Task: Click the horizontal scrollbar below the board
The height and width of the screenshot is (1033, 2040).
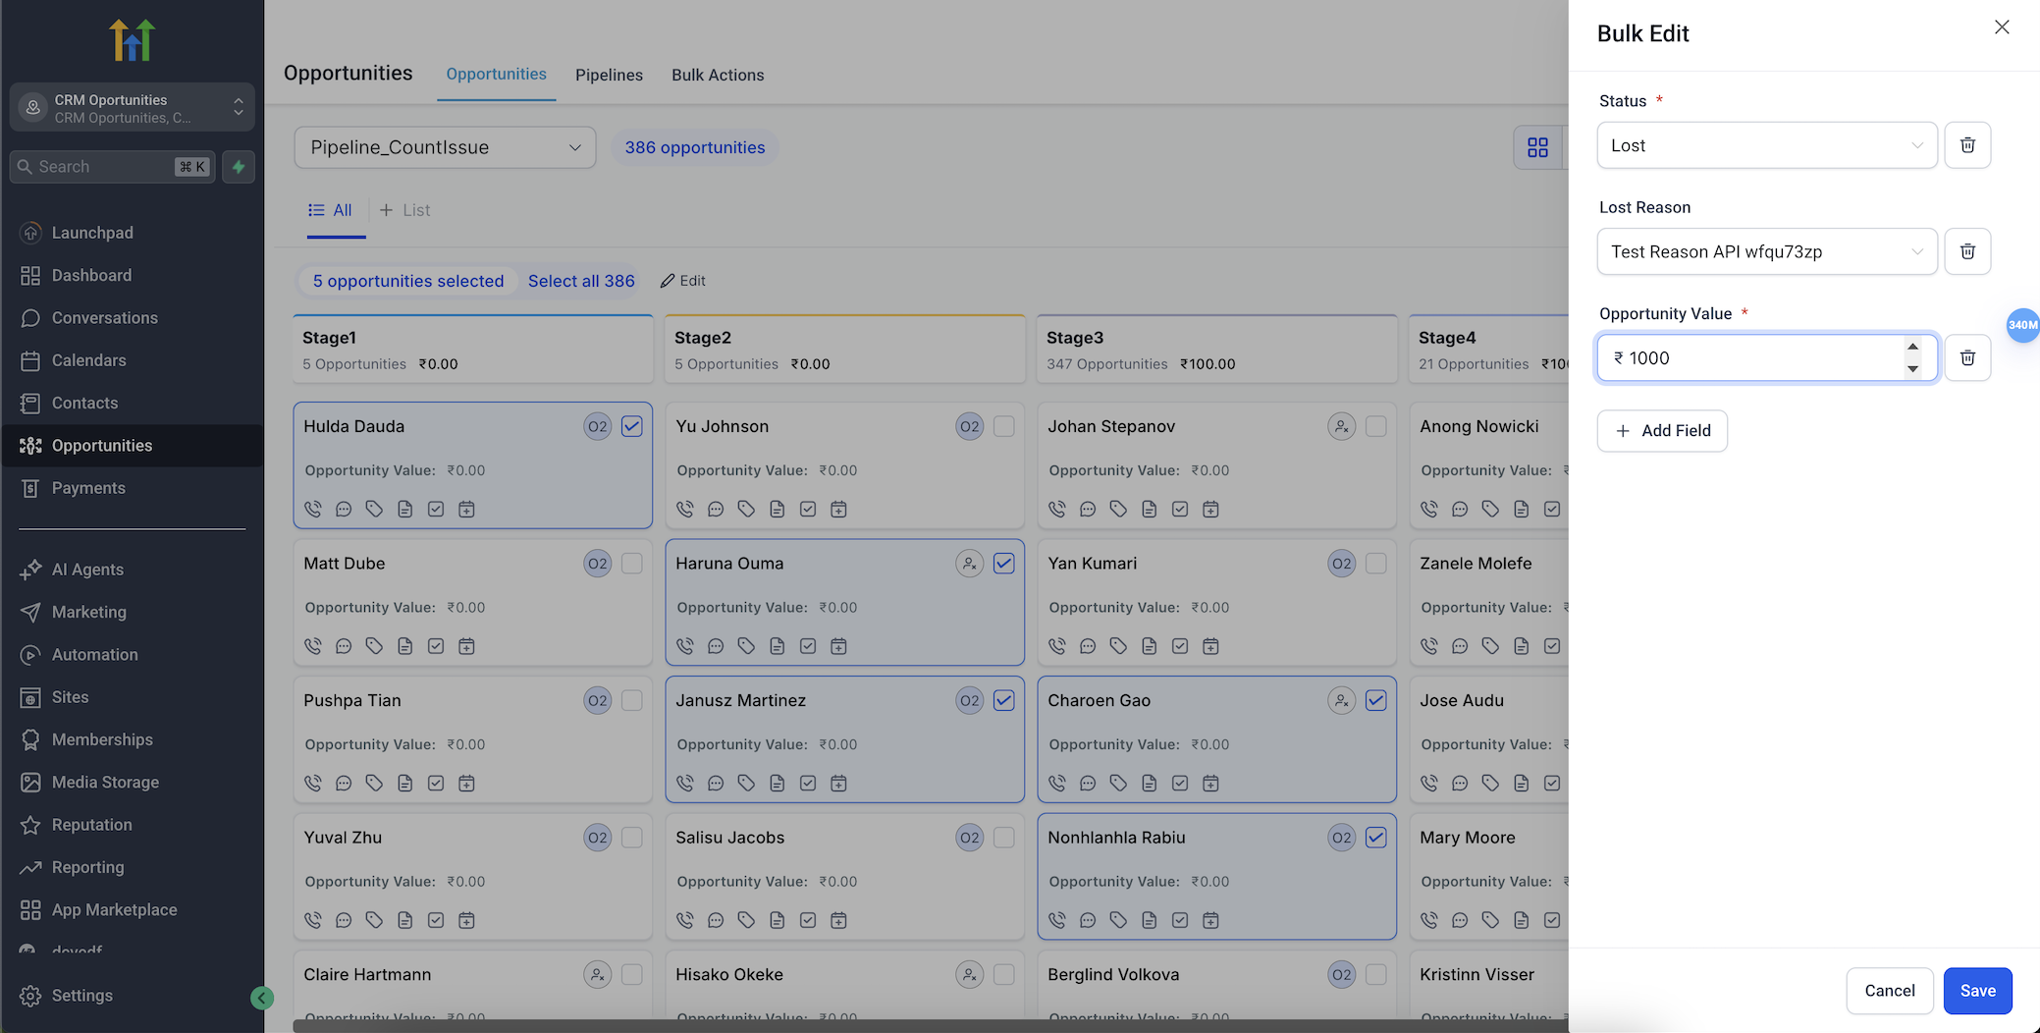Action: coord(930,1026)
